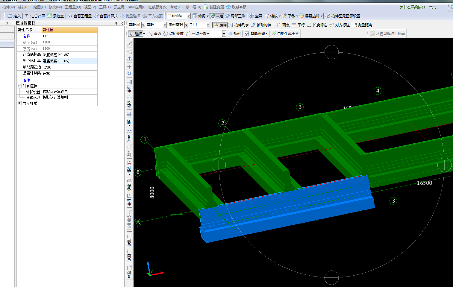Image resolution: width=453 pixels, height=287 pixels.
Task: Click the Move tool icon
Action: click(129, 66)
